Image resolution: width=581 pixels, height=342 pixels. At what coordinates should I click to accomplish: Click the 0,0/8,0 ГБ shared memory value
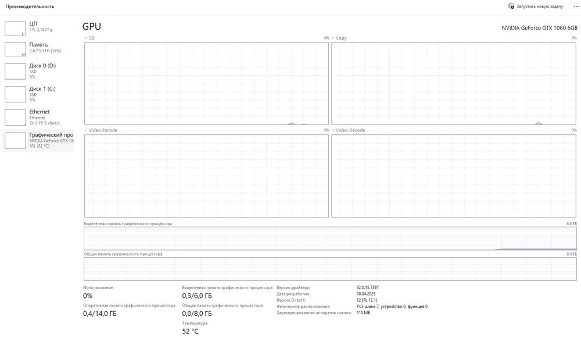(x=197, y=313)
